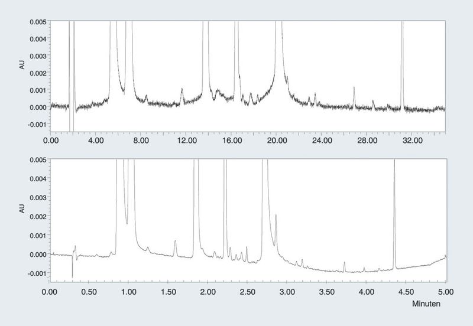Image resolution: width=473 pixels, height=326 pixels.
Task: Click the 1.50 x-axis tick label
Action: [169, 292]
